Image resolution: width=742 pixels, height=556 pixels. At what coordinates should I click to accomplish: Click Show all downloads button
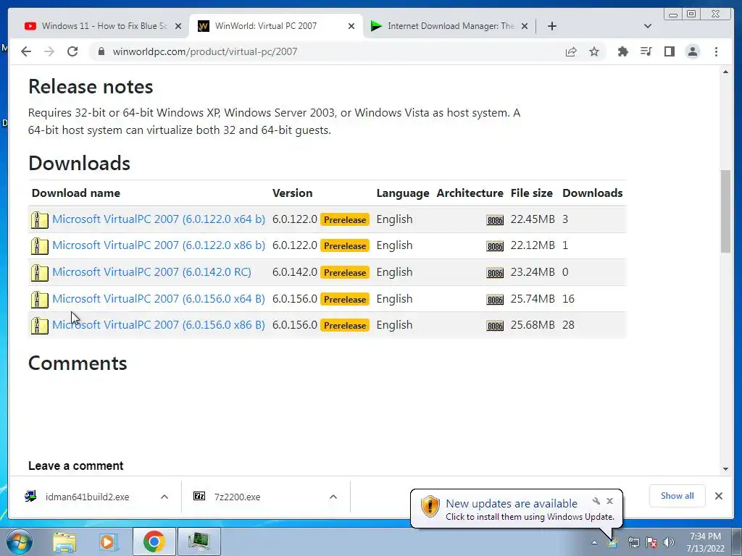click(x=678, y=496)
